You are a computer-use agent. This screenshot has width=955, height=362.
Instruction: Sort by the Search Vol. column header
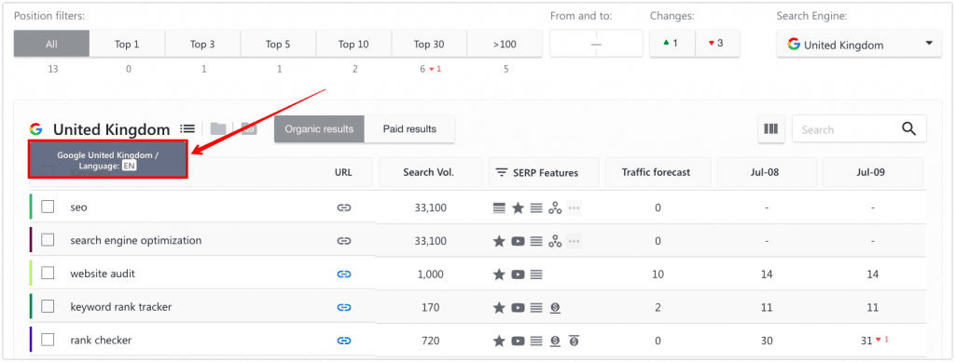click(x=430, y=172)
